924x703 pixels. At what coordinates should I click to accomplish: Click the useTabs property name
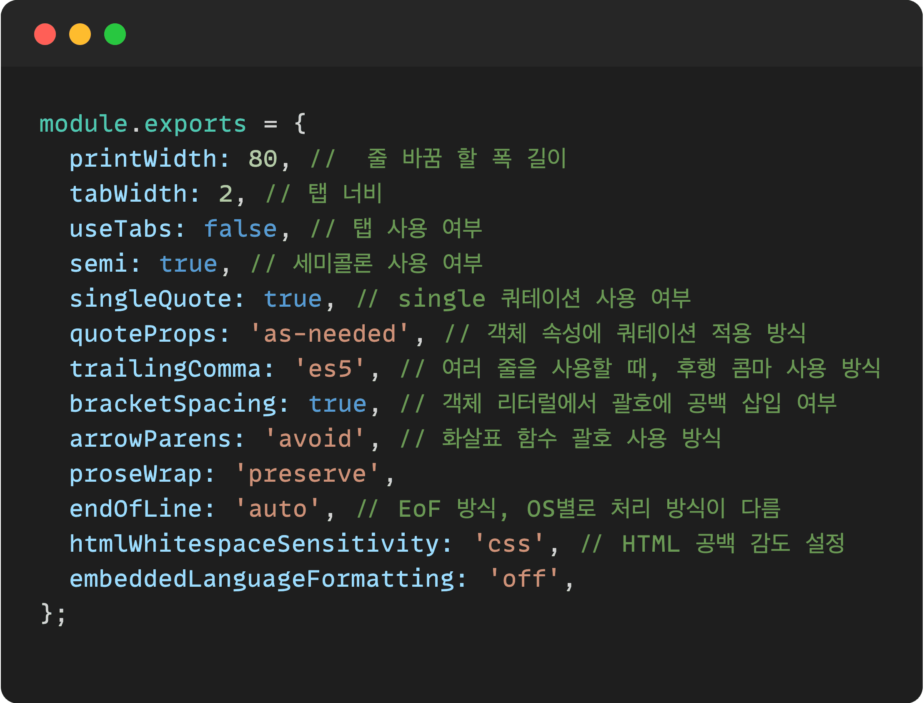[120, 229]
